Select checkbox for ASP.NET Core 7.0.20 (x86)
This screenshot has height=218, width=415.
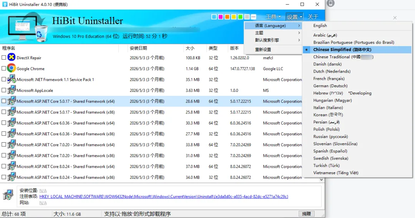(x=4, y=155)
